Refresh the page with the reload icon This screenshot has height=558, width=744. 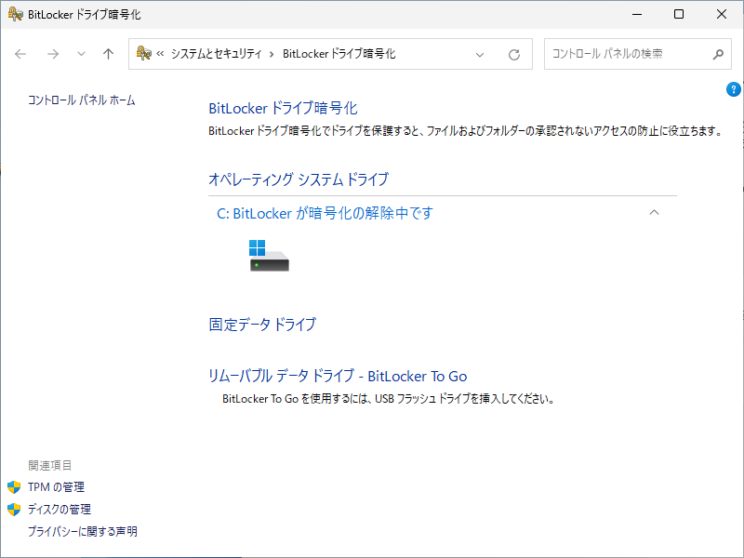click(514, 55)
